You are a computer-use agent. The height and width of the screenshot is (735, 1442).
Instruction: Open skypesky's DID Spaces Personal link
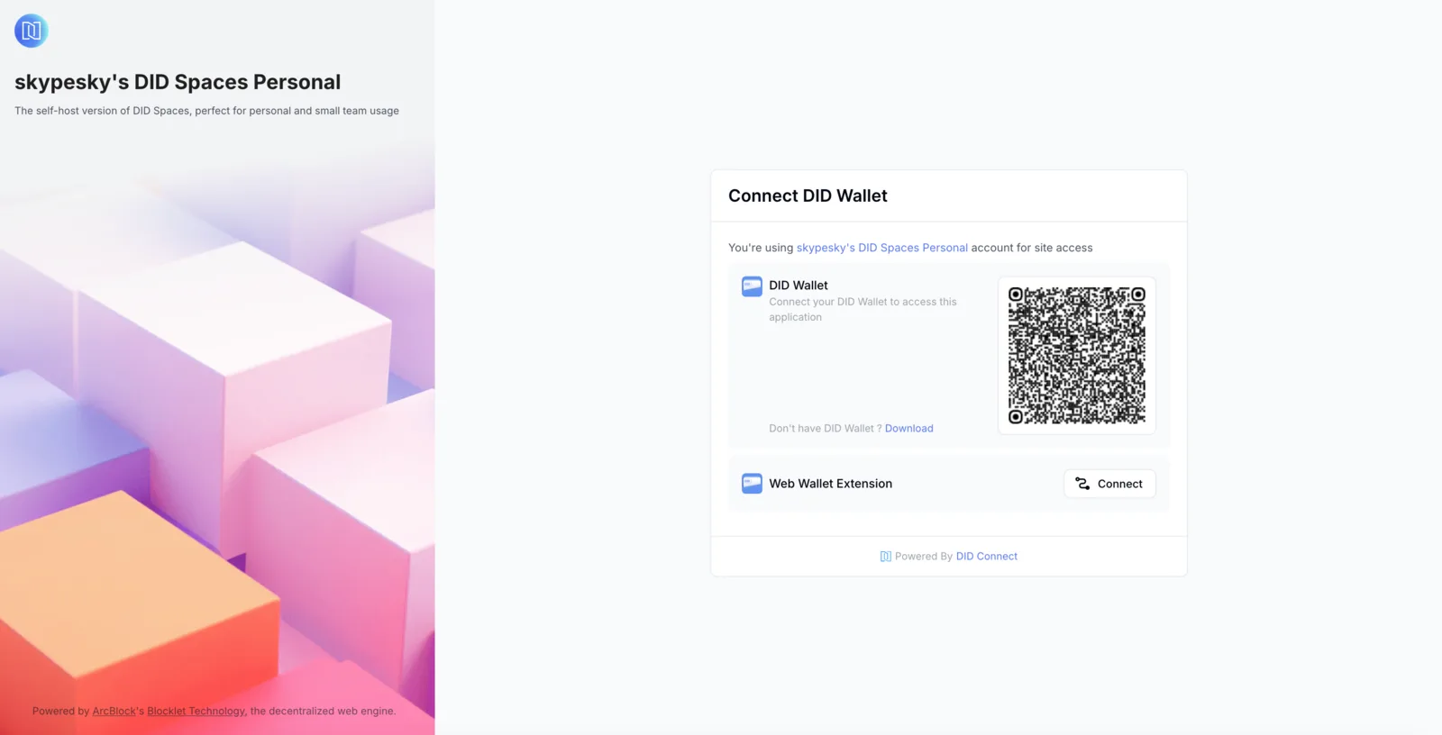point(881,248)
